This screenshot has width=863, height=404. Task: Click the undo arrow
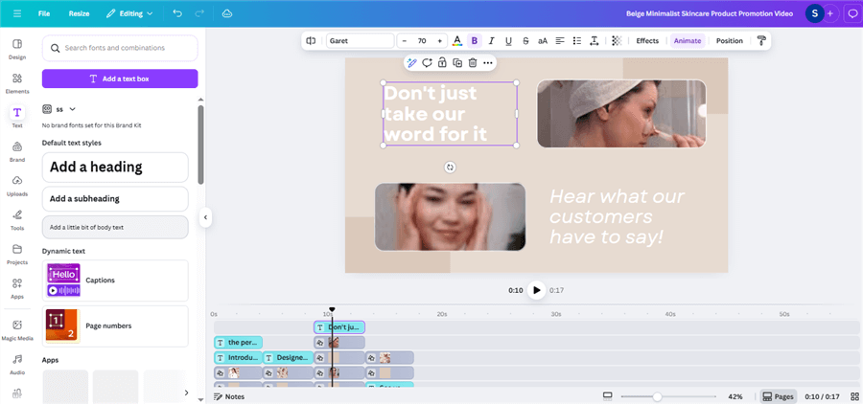pos(177,13)
